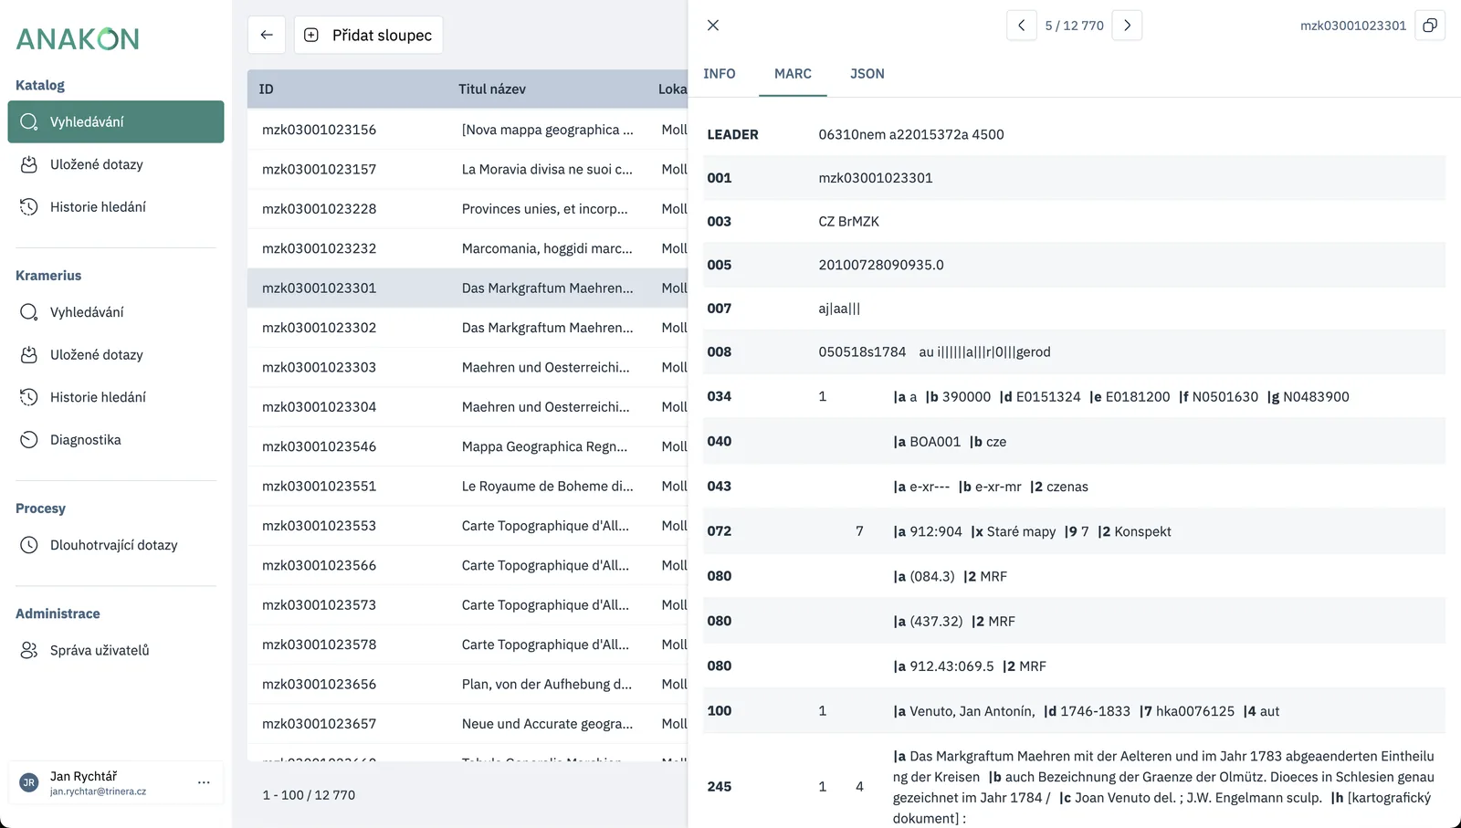Select row mzk03001023553
This screenshot has width=1461, height=828.
(x=468, y=526)
